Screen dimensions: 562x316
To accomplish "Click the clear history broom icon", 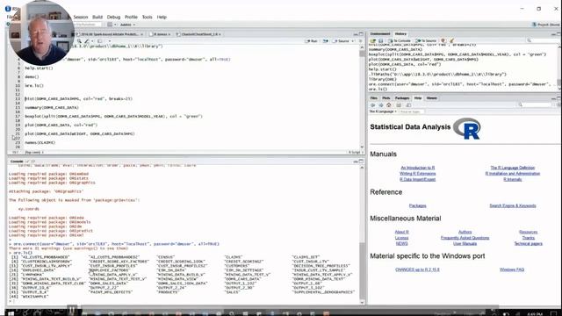I will [451, 41].
